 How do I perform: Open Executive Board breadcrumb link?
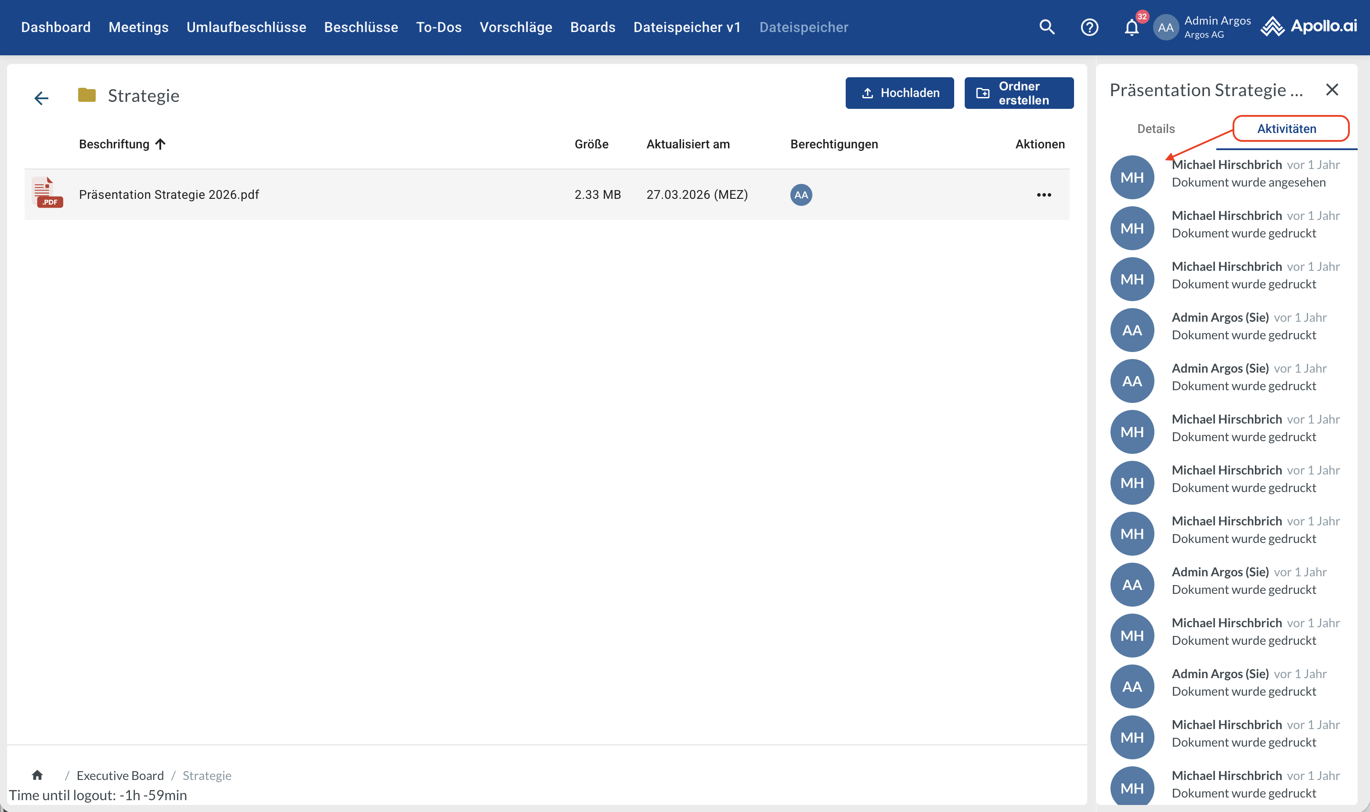pos(120,775)
